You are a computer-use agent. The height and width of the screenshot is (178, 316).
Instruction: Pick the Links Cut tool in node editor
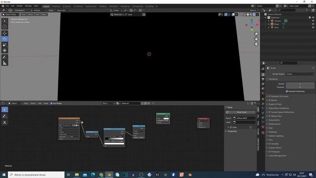pyautogui.click(x=4, y=123)
